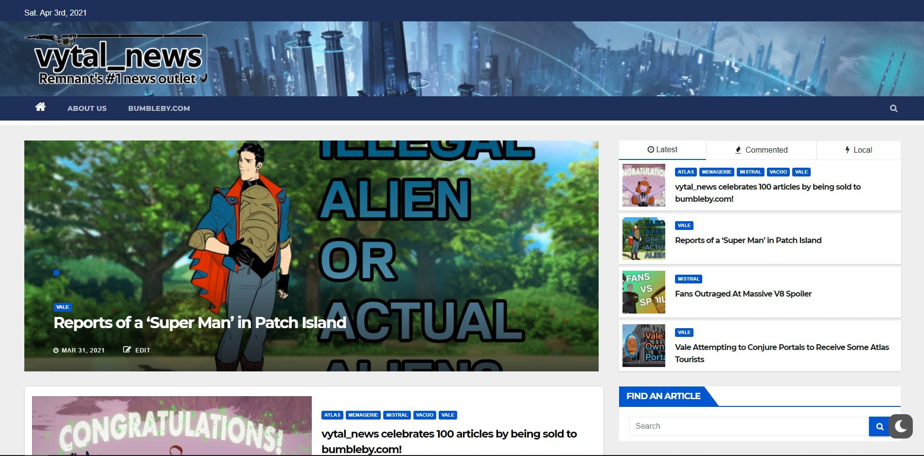Open sidebar article about bumbleby.com sale
Image resolution: width=924 pixels, height=456 pixels.
pos(767,193)
